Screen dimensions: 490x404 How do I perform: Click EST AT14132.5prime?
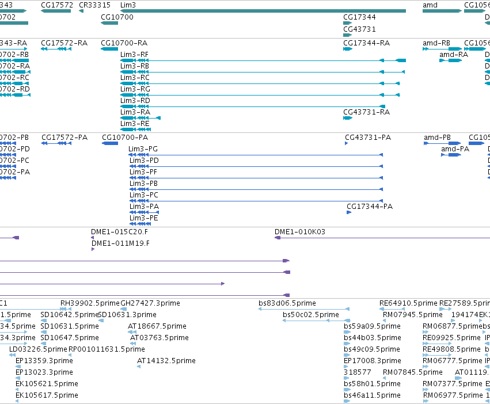pos(166,361)
